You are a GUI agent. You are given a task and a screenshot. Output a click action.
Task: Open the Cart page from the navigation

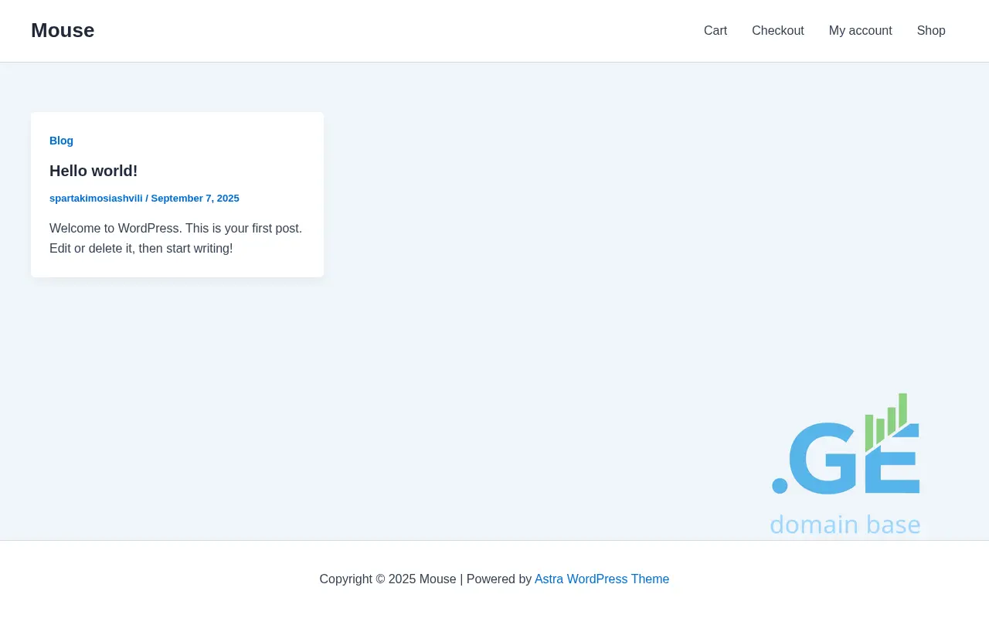[x=715, y=31]
